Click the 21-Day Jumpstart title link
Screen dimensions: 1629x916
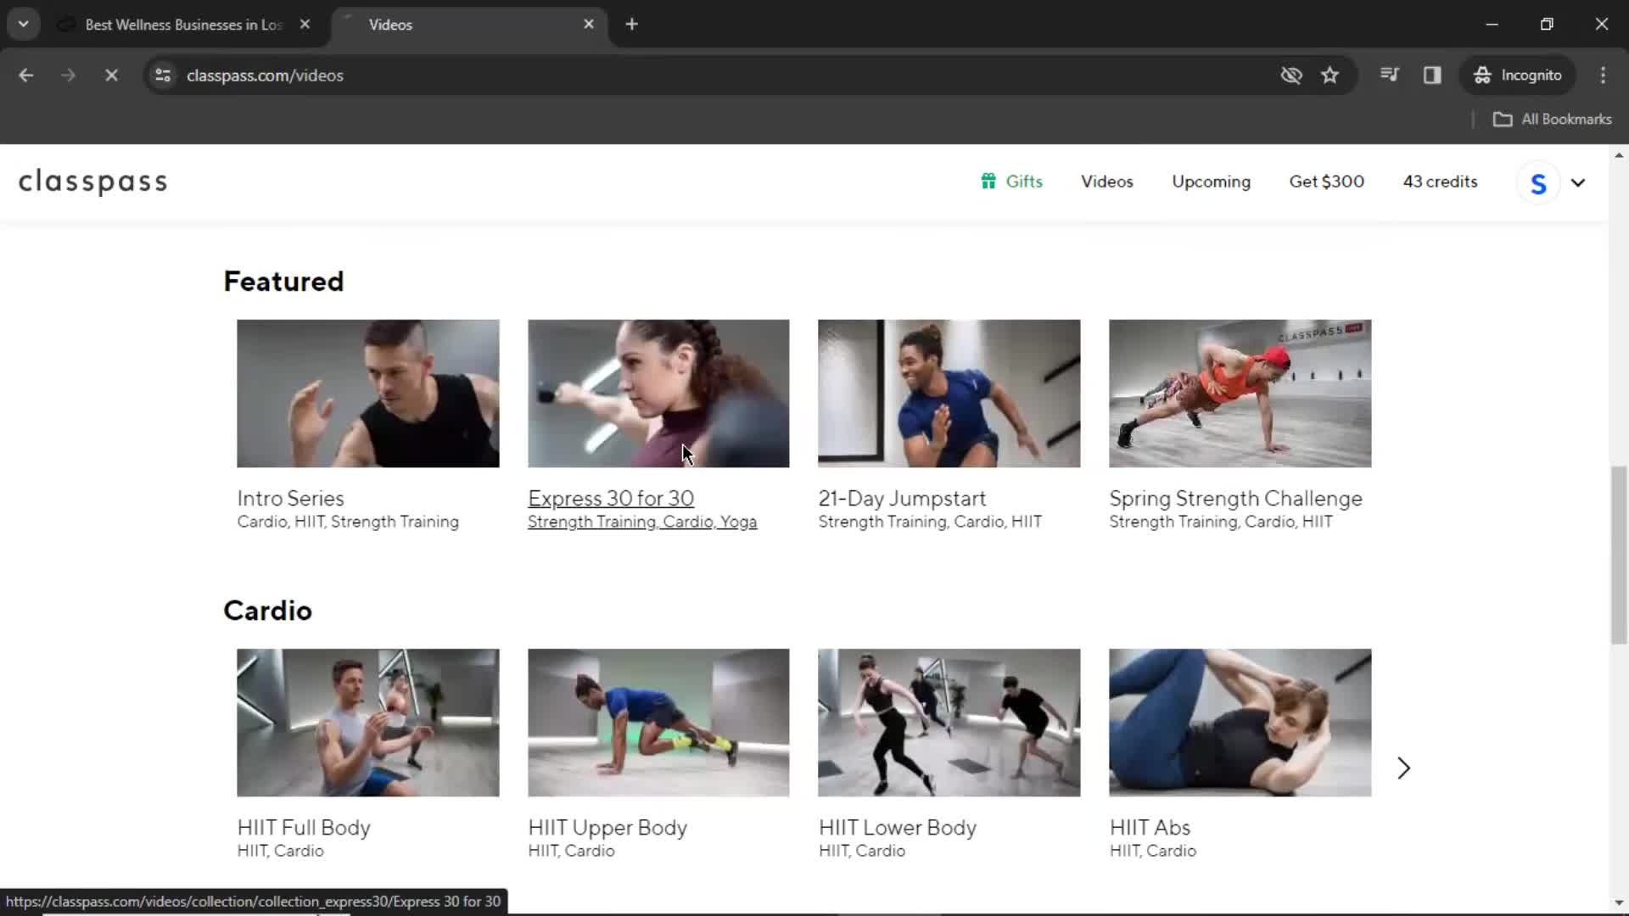coord(902,499)
